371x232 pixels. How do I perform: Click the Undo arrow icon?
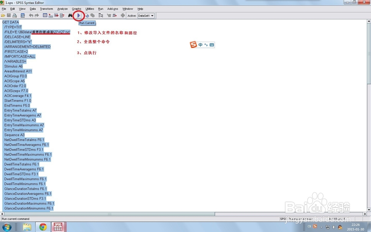coord(31,16)
